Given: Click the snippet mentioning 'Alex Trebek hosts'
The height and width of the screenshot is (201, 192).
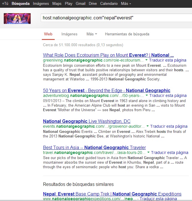Looking at the screenshot, I should (115, 134).
